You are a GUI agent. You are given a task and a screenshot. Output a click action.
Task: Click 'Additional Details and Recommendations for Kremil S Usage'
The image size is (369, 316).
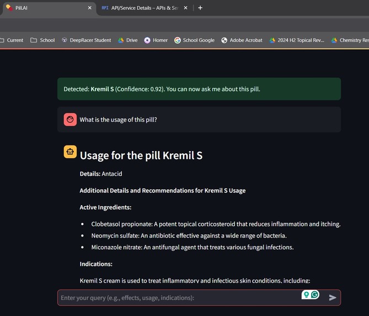coord(163,190)
